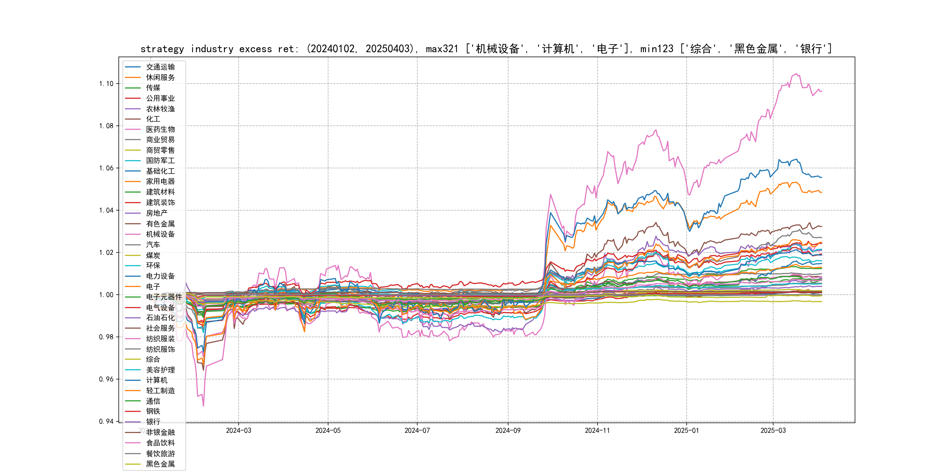
Task: Select the 非银金融 legend entry
Action: tap(160, 432)
